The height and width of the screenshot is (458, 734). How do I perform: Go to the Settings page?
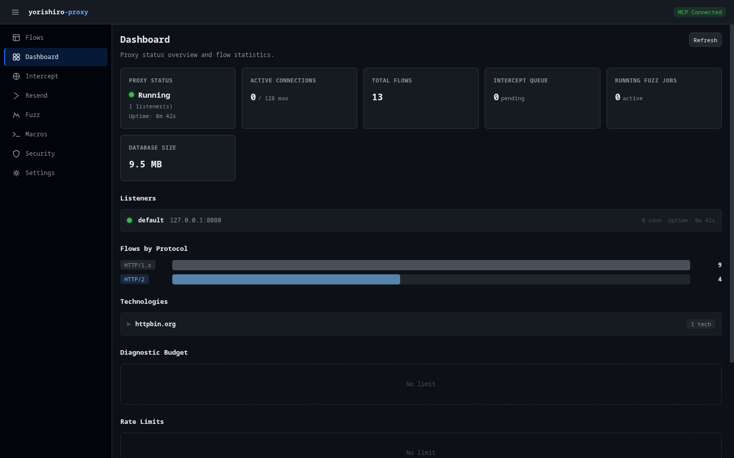coord(40,173)
